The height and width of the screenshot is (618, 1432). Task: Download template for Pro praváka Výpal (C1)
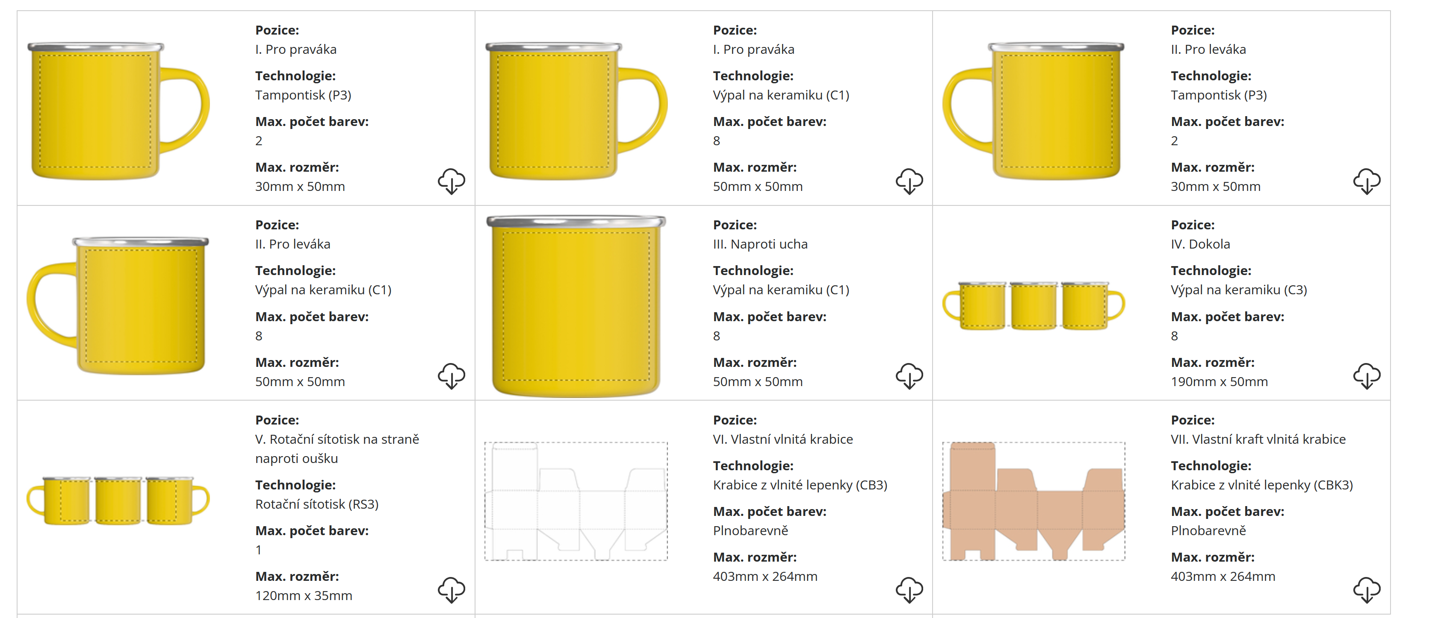coord(909,181)
